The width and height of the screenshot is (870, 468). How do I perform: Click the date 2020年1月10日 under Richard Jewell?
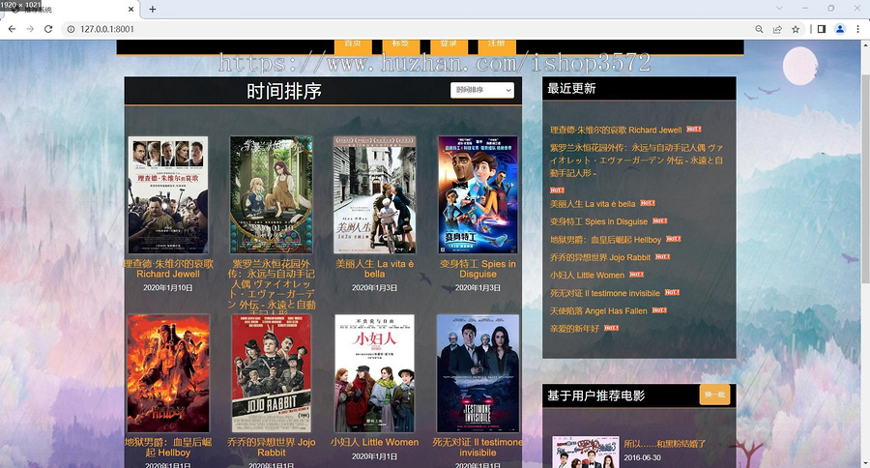click(x=168, y=287)
